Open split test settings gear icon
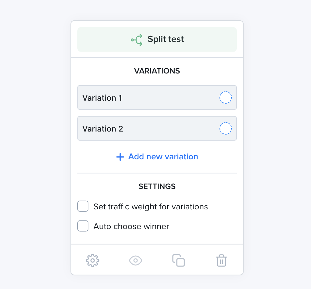 [x=93, y=261]
